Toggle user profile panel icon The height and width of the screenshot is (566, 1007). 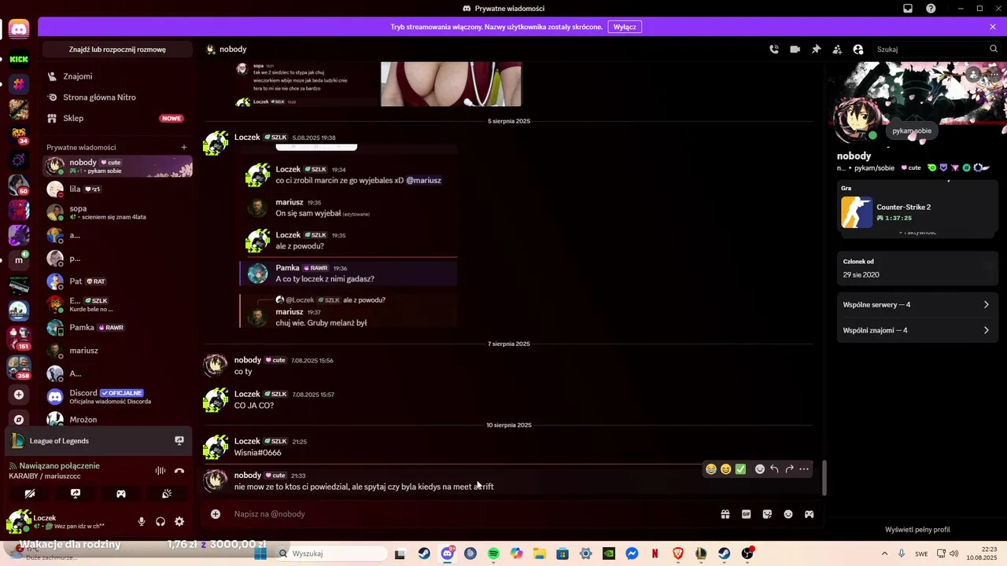click(858, 49)
